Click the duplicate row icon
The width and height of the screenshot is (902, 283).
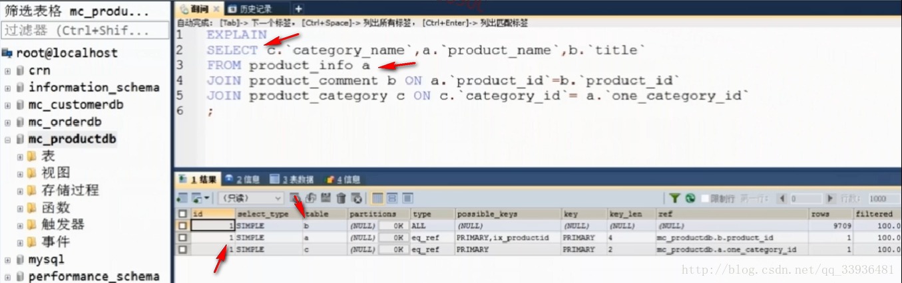[x=311, y=198]
